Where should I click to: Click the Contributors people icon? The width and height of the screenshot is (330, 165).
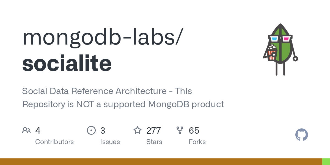click(26, 130)
